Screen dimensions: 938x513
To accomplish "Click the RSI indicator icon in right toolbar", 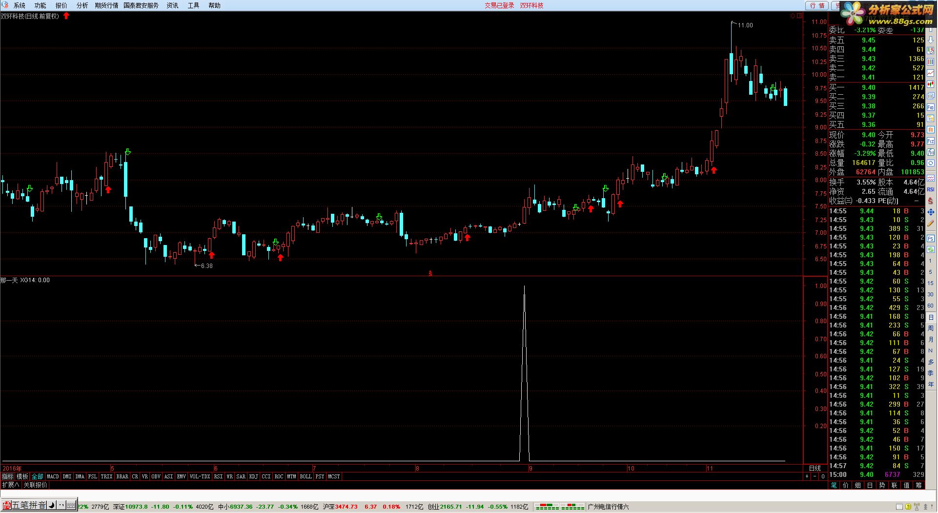I will pyautogui.click(x=931, y=189).
